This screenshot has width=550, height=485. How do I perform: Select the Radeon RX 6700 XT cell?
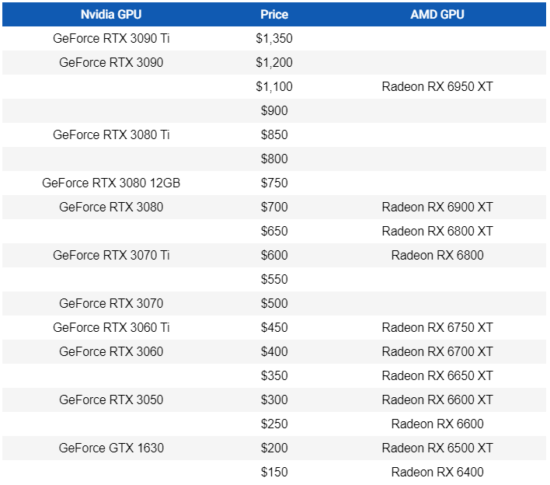(437, 351)
